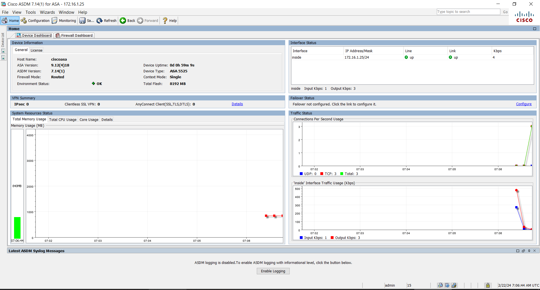
Task: Open the VPN Summary Details link
Action: (237, 104)
